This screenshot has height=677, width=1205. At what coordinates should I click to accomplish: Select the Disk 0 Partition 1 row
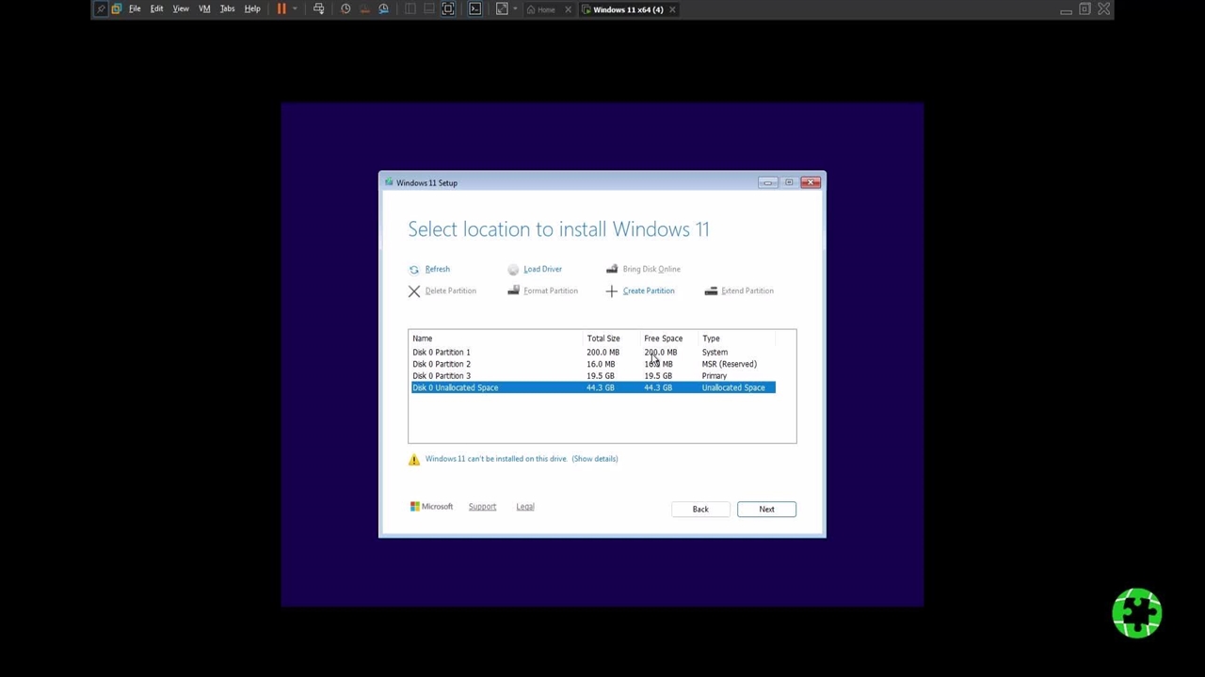(593, 353)
